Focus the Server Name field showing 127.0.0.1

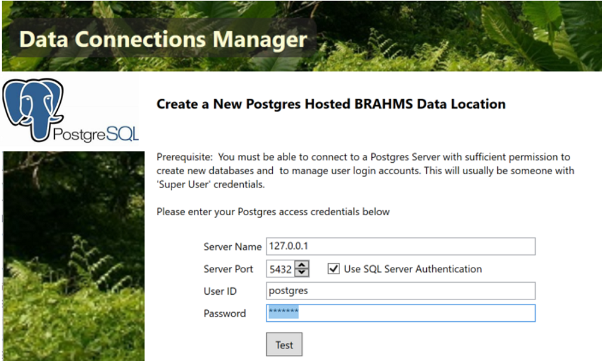pos(400,246)
